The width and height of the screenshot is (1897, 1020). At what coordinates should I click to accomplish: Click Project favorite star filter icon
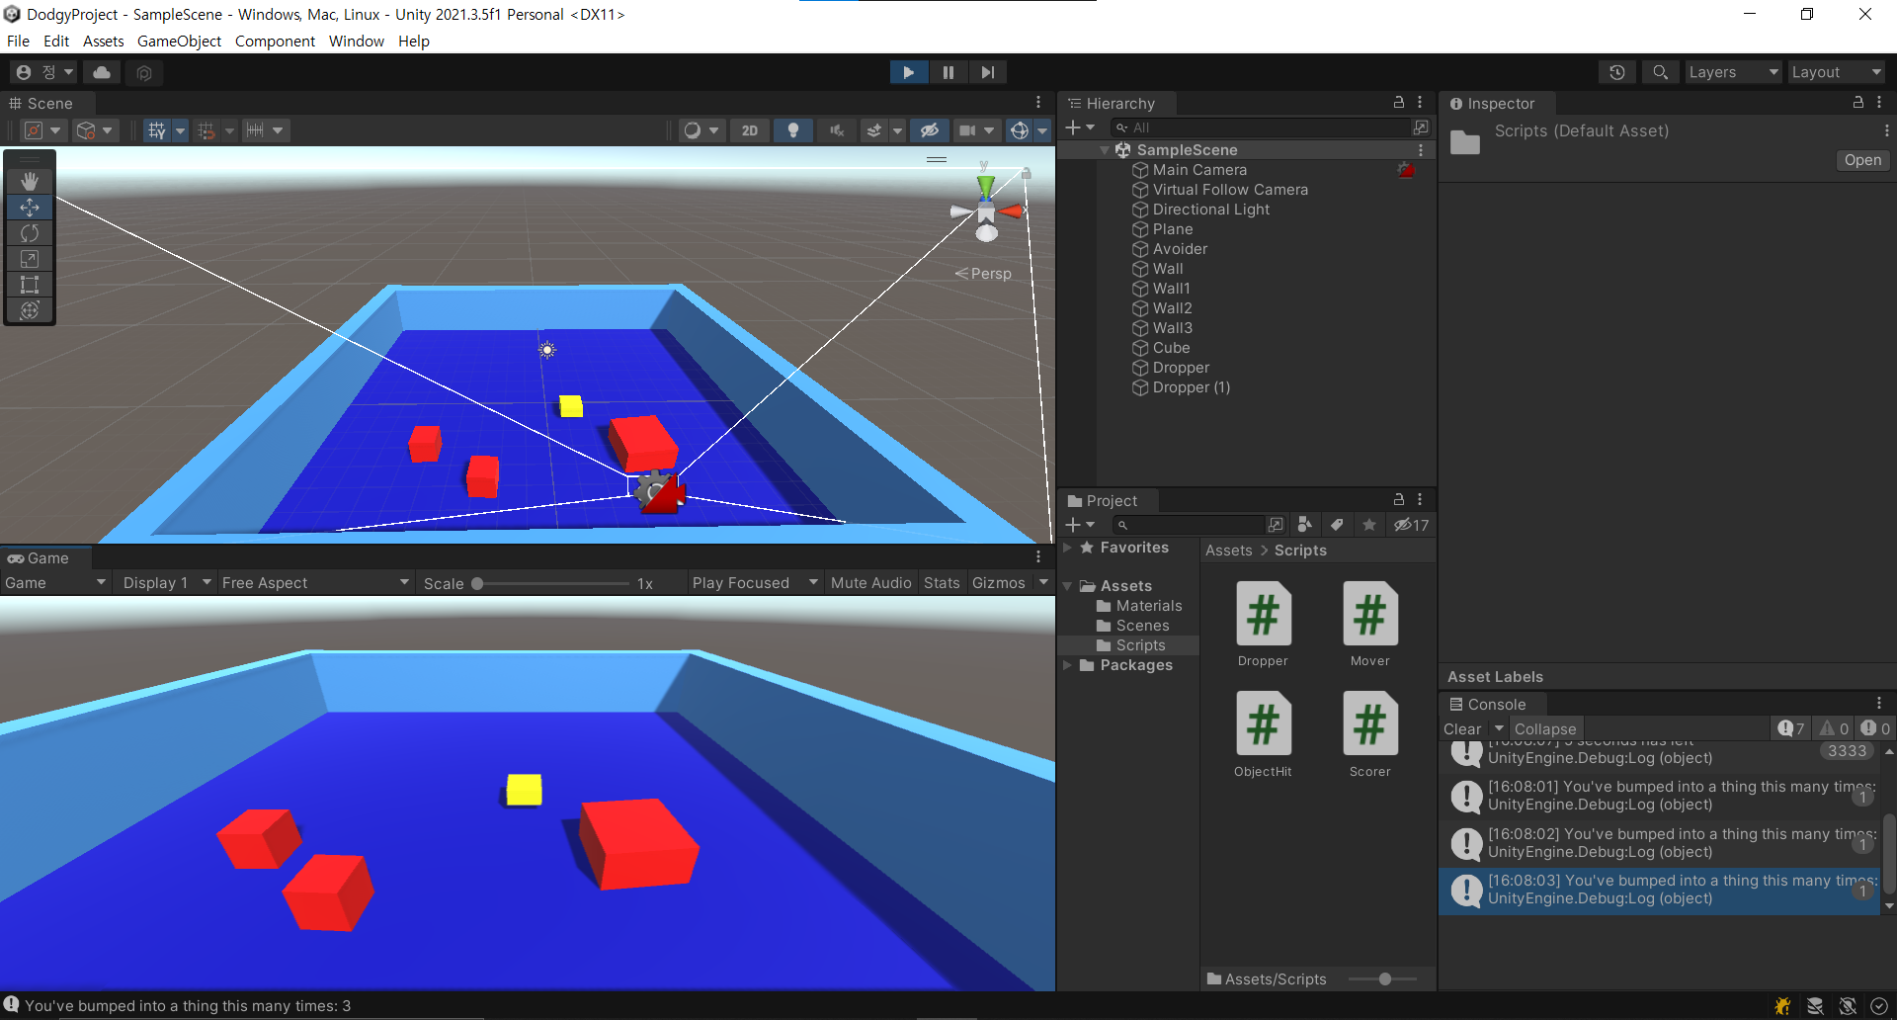pyautogui.click(x=1369, y=525)
